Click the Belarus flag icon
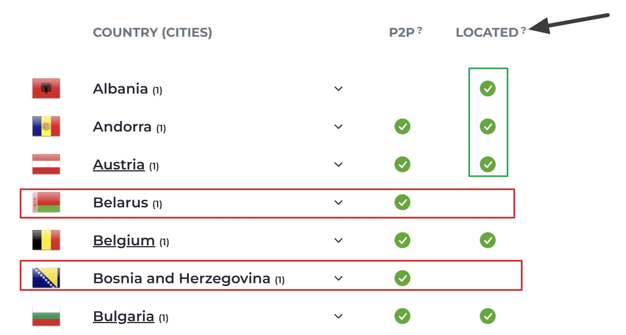This screenshot has height=335, width=626. pos(46,202)
